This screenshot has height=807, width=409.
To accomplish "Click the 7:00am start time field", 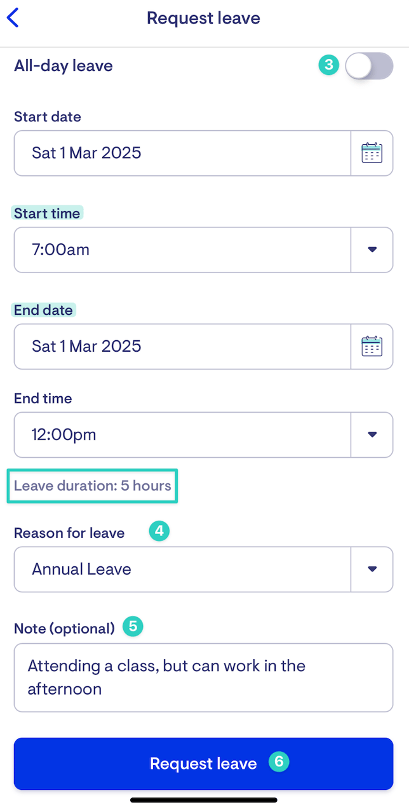I will 182,250.
